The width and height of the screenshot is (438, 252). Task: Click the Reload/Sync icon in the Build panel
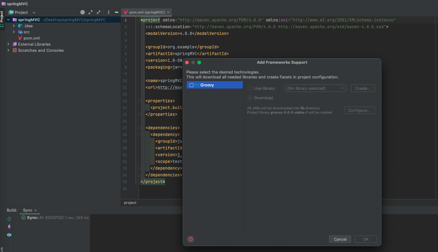[x=9, y=219]
